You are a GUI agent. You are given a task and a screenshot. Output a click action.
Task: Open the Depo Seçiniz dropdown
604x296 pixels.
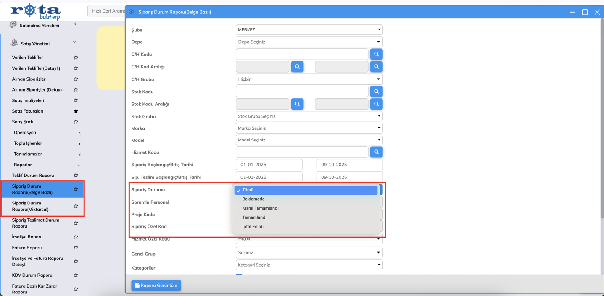309,42
